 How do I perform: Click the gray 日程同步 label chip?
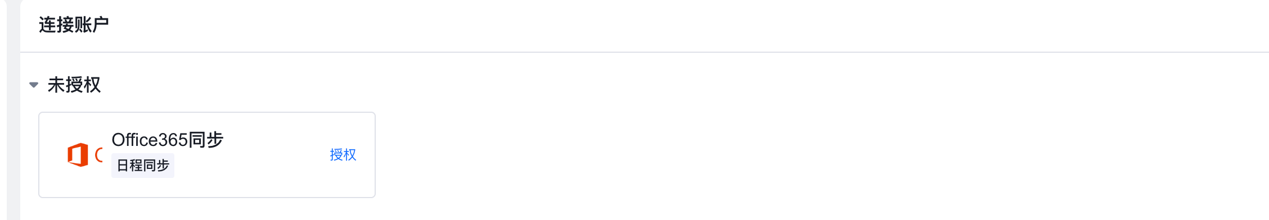point(143,166)
